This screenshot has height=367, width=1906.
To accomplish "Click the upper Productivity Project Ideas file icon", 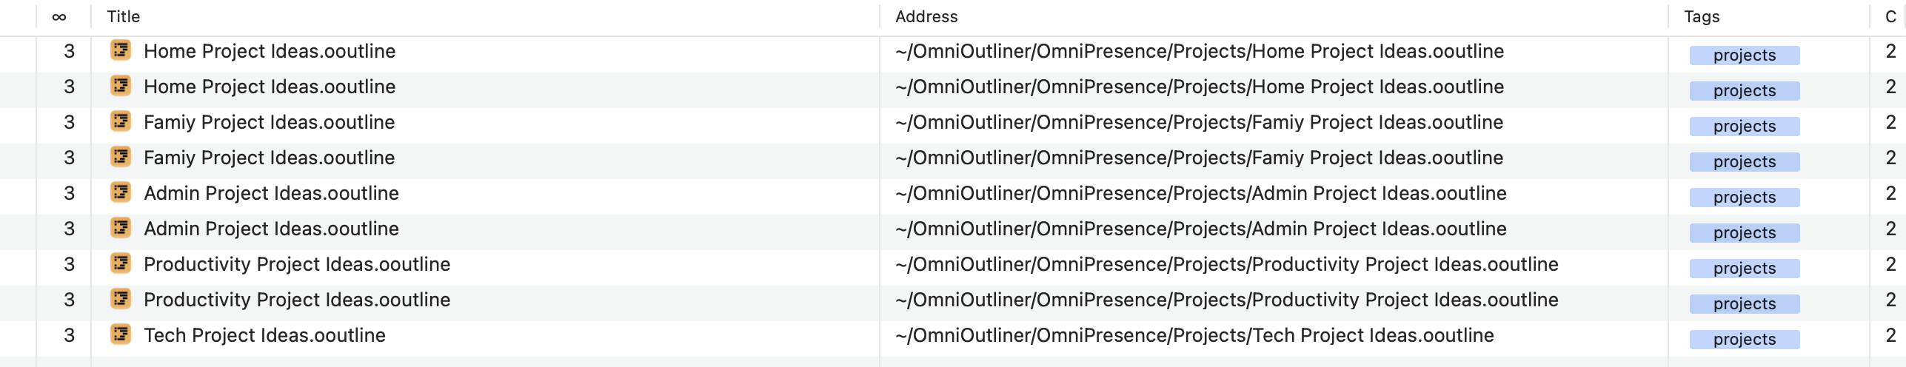I will coord(121,263).
